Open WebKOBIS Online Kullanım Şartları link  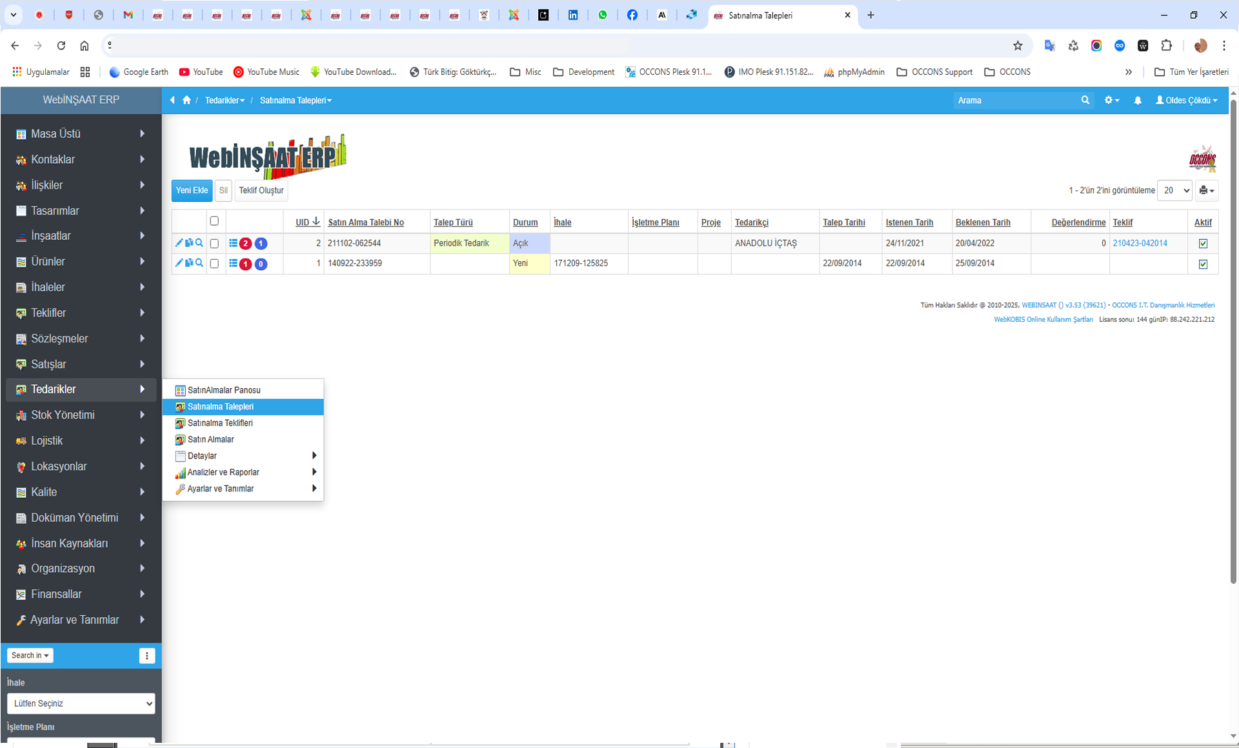pos(1043,319)
